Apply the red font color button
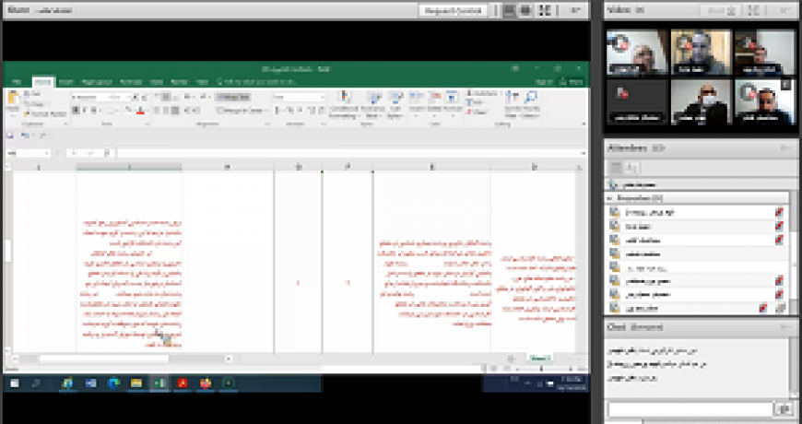This screenshot has width=802, height=424. [140, 111]
